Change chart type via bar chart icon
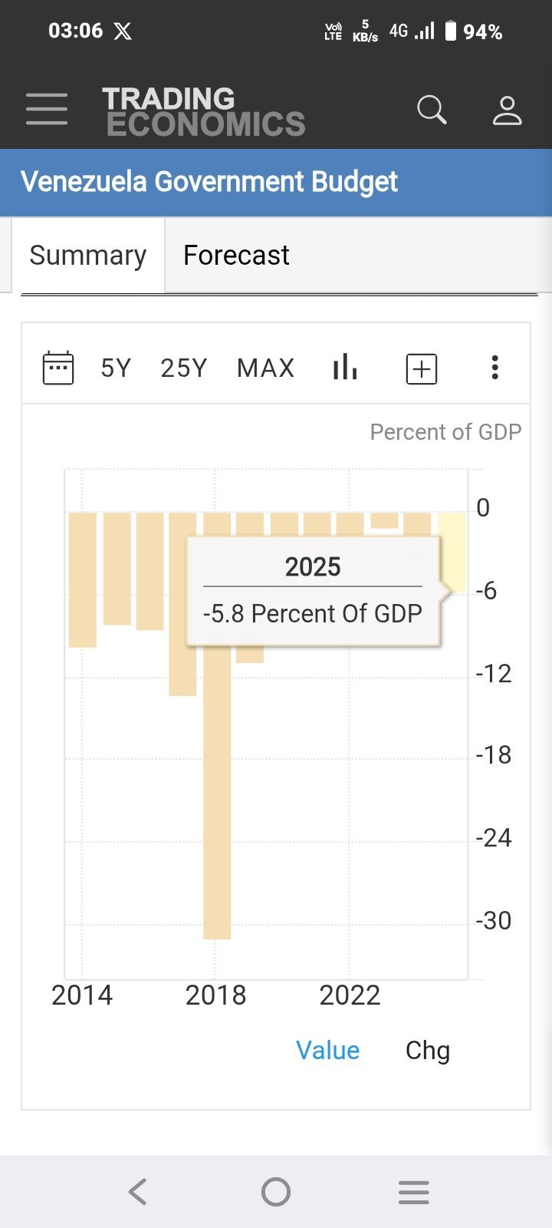552x1228 pixels. pyautogui.click(x=345, y=367)
